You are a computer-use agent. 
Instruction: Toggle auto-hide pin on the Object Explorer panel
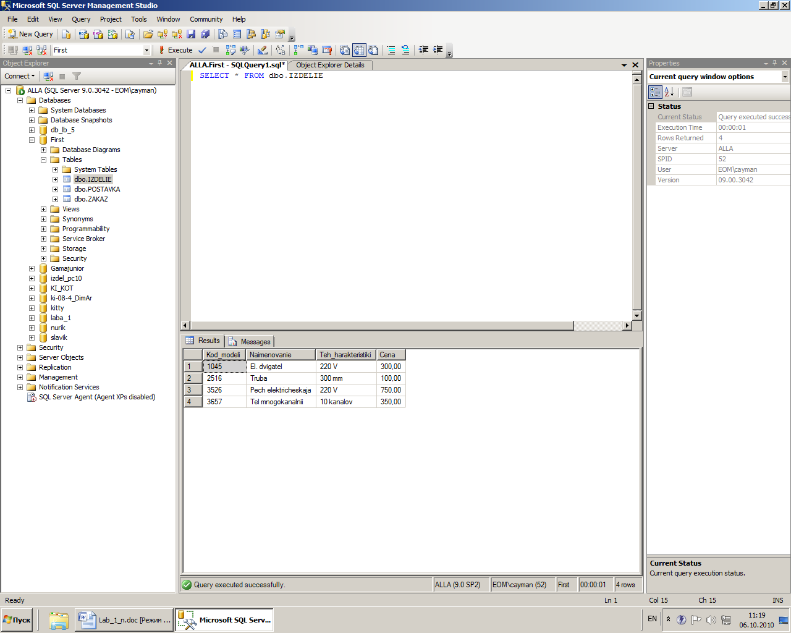tap(160, 63)
